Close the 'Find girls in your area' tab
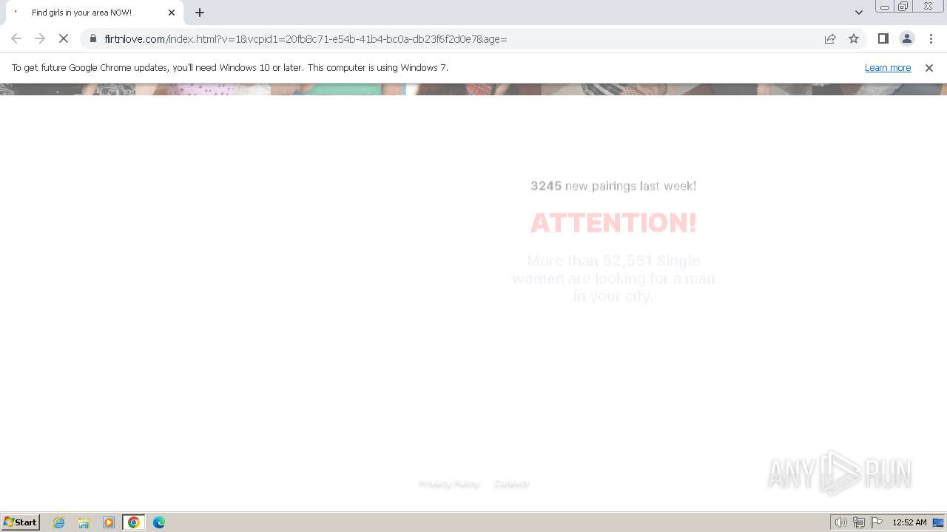This screenshot has height=532, width=947. pyautogui.click(x=172, y=13)
